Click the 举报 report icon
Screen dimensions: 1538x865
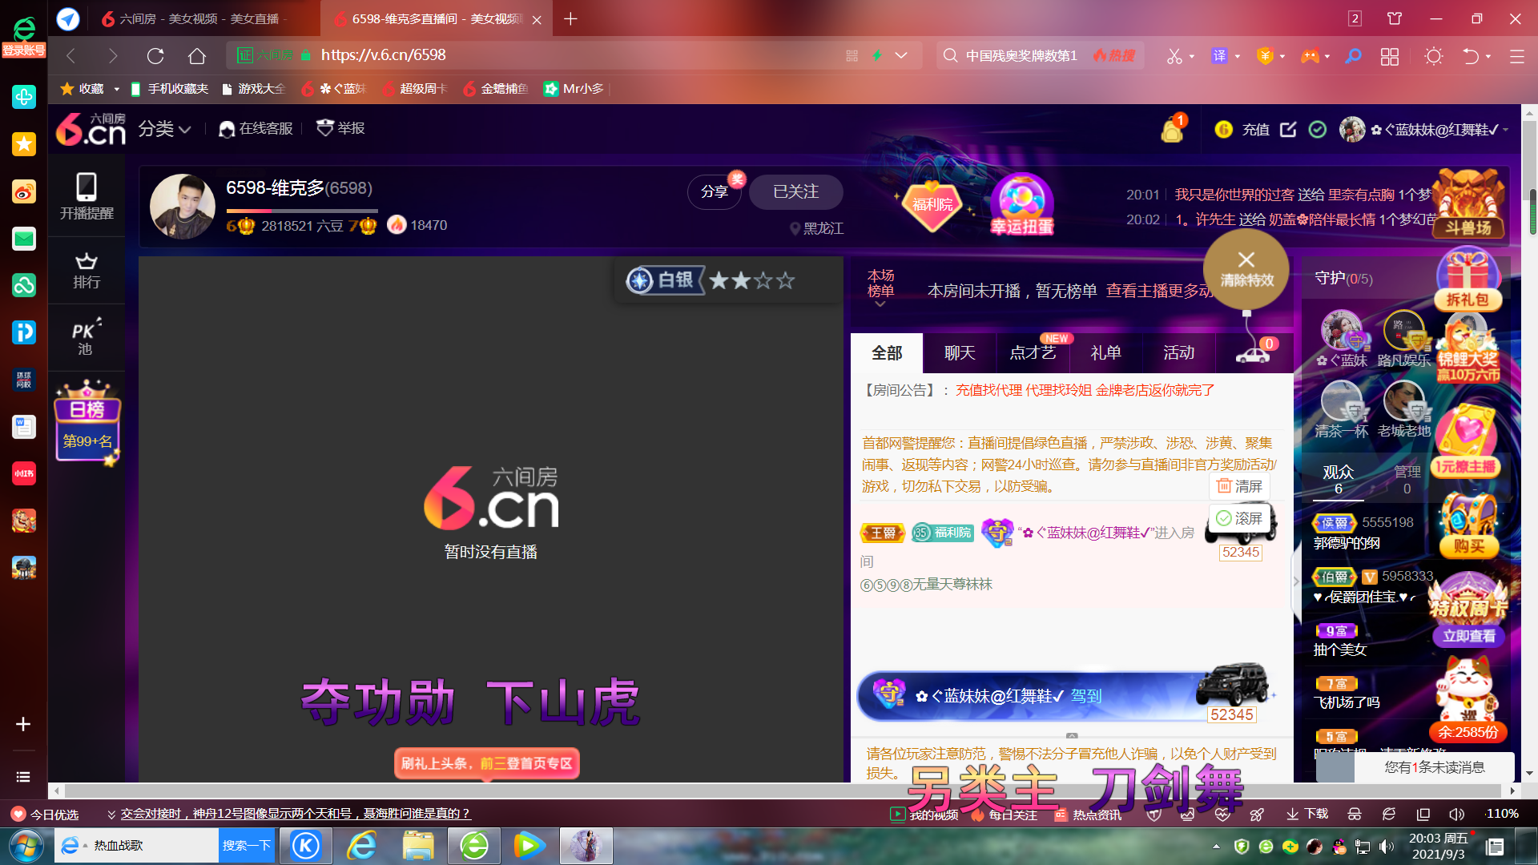pos(324,128)
